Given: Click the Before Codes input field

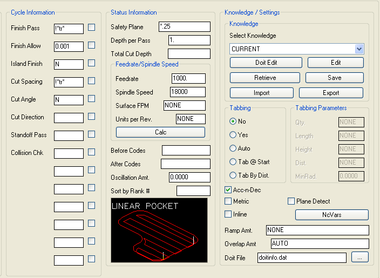Looking at the screenshot, I should coord(186,150).
